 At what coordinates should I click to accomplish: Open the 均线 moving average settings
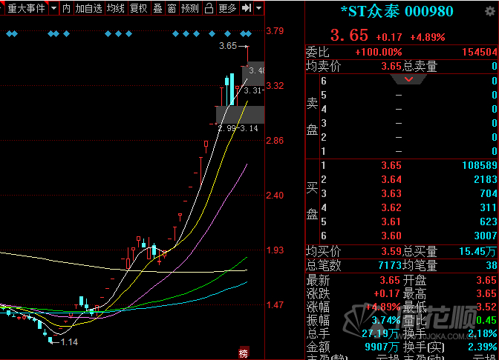click(116, 8)
